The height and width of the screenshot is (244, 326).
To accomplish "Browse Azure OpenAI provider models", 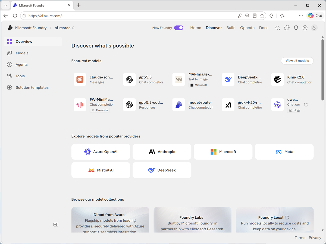I will [x=101, y=152].
